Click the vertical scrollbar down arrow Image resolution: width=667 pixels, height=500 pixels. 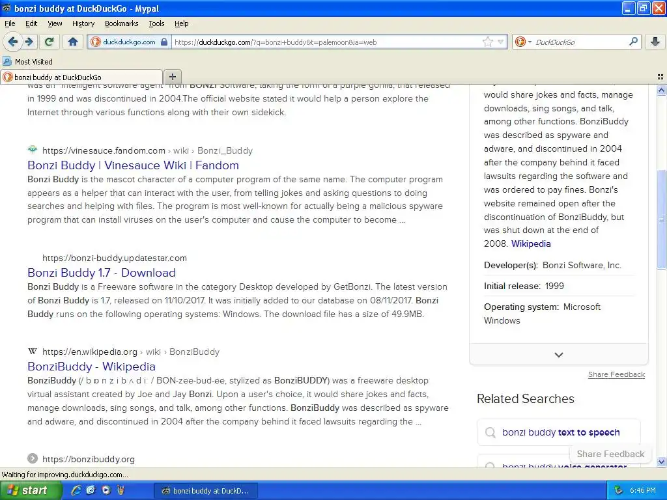click(x=661, y=462)
